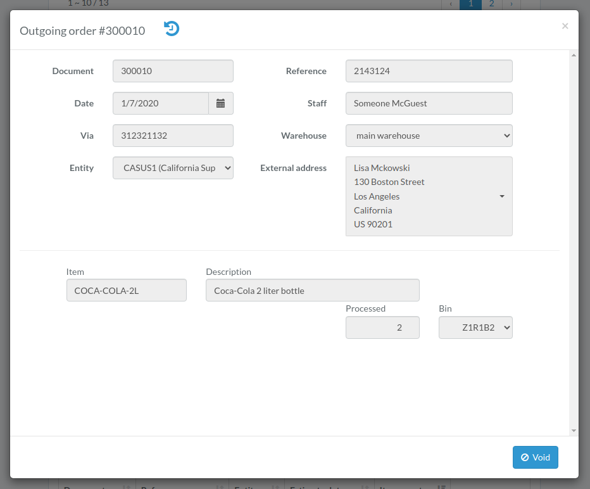The image size is (590, 489).
Task: Go to page 2 in background pagination
Action: tap(491, 4)
